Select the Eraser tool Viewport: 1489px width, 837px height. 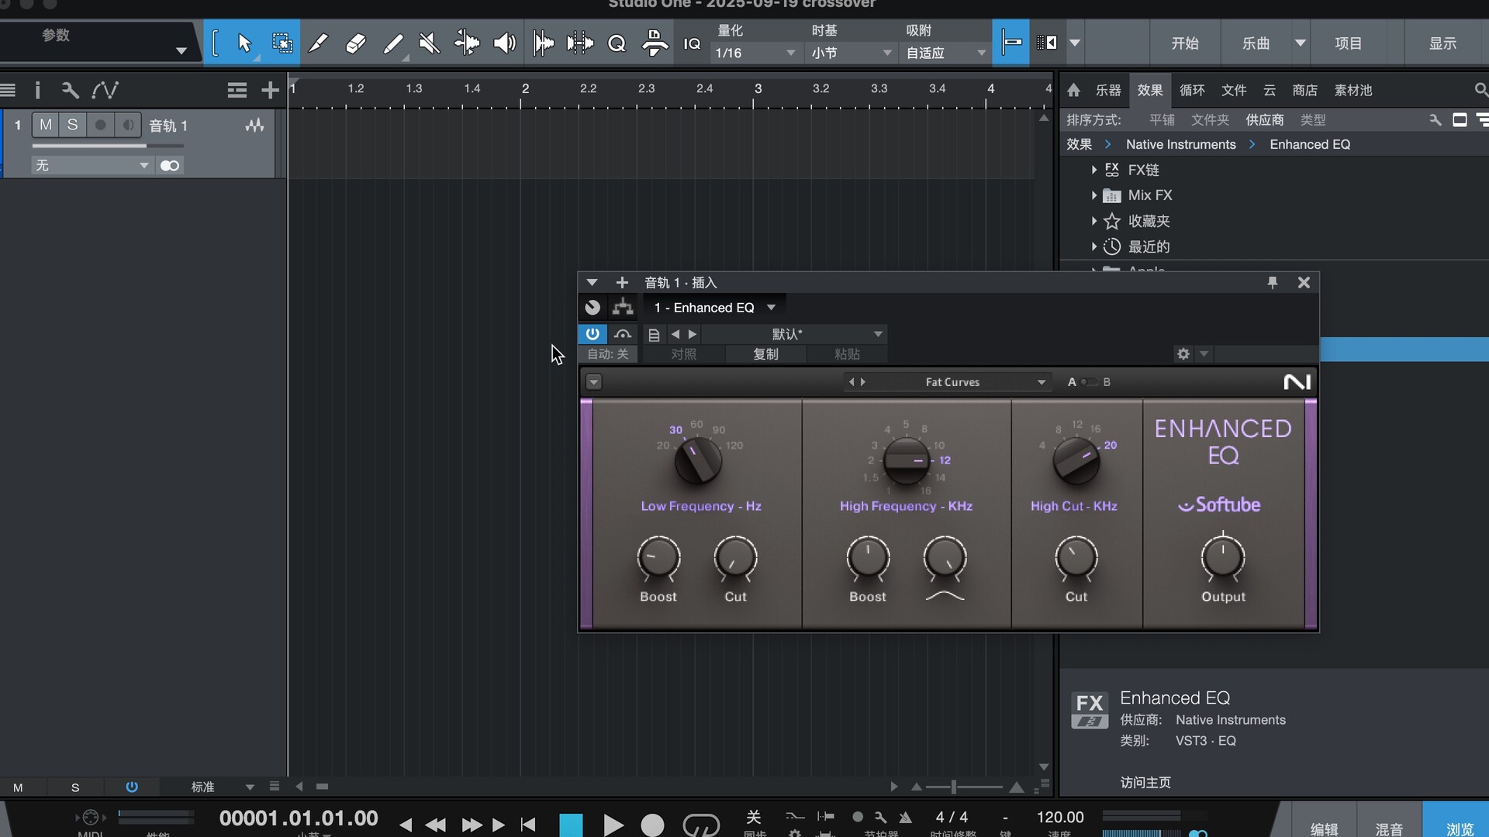click(355, 43)
